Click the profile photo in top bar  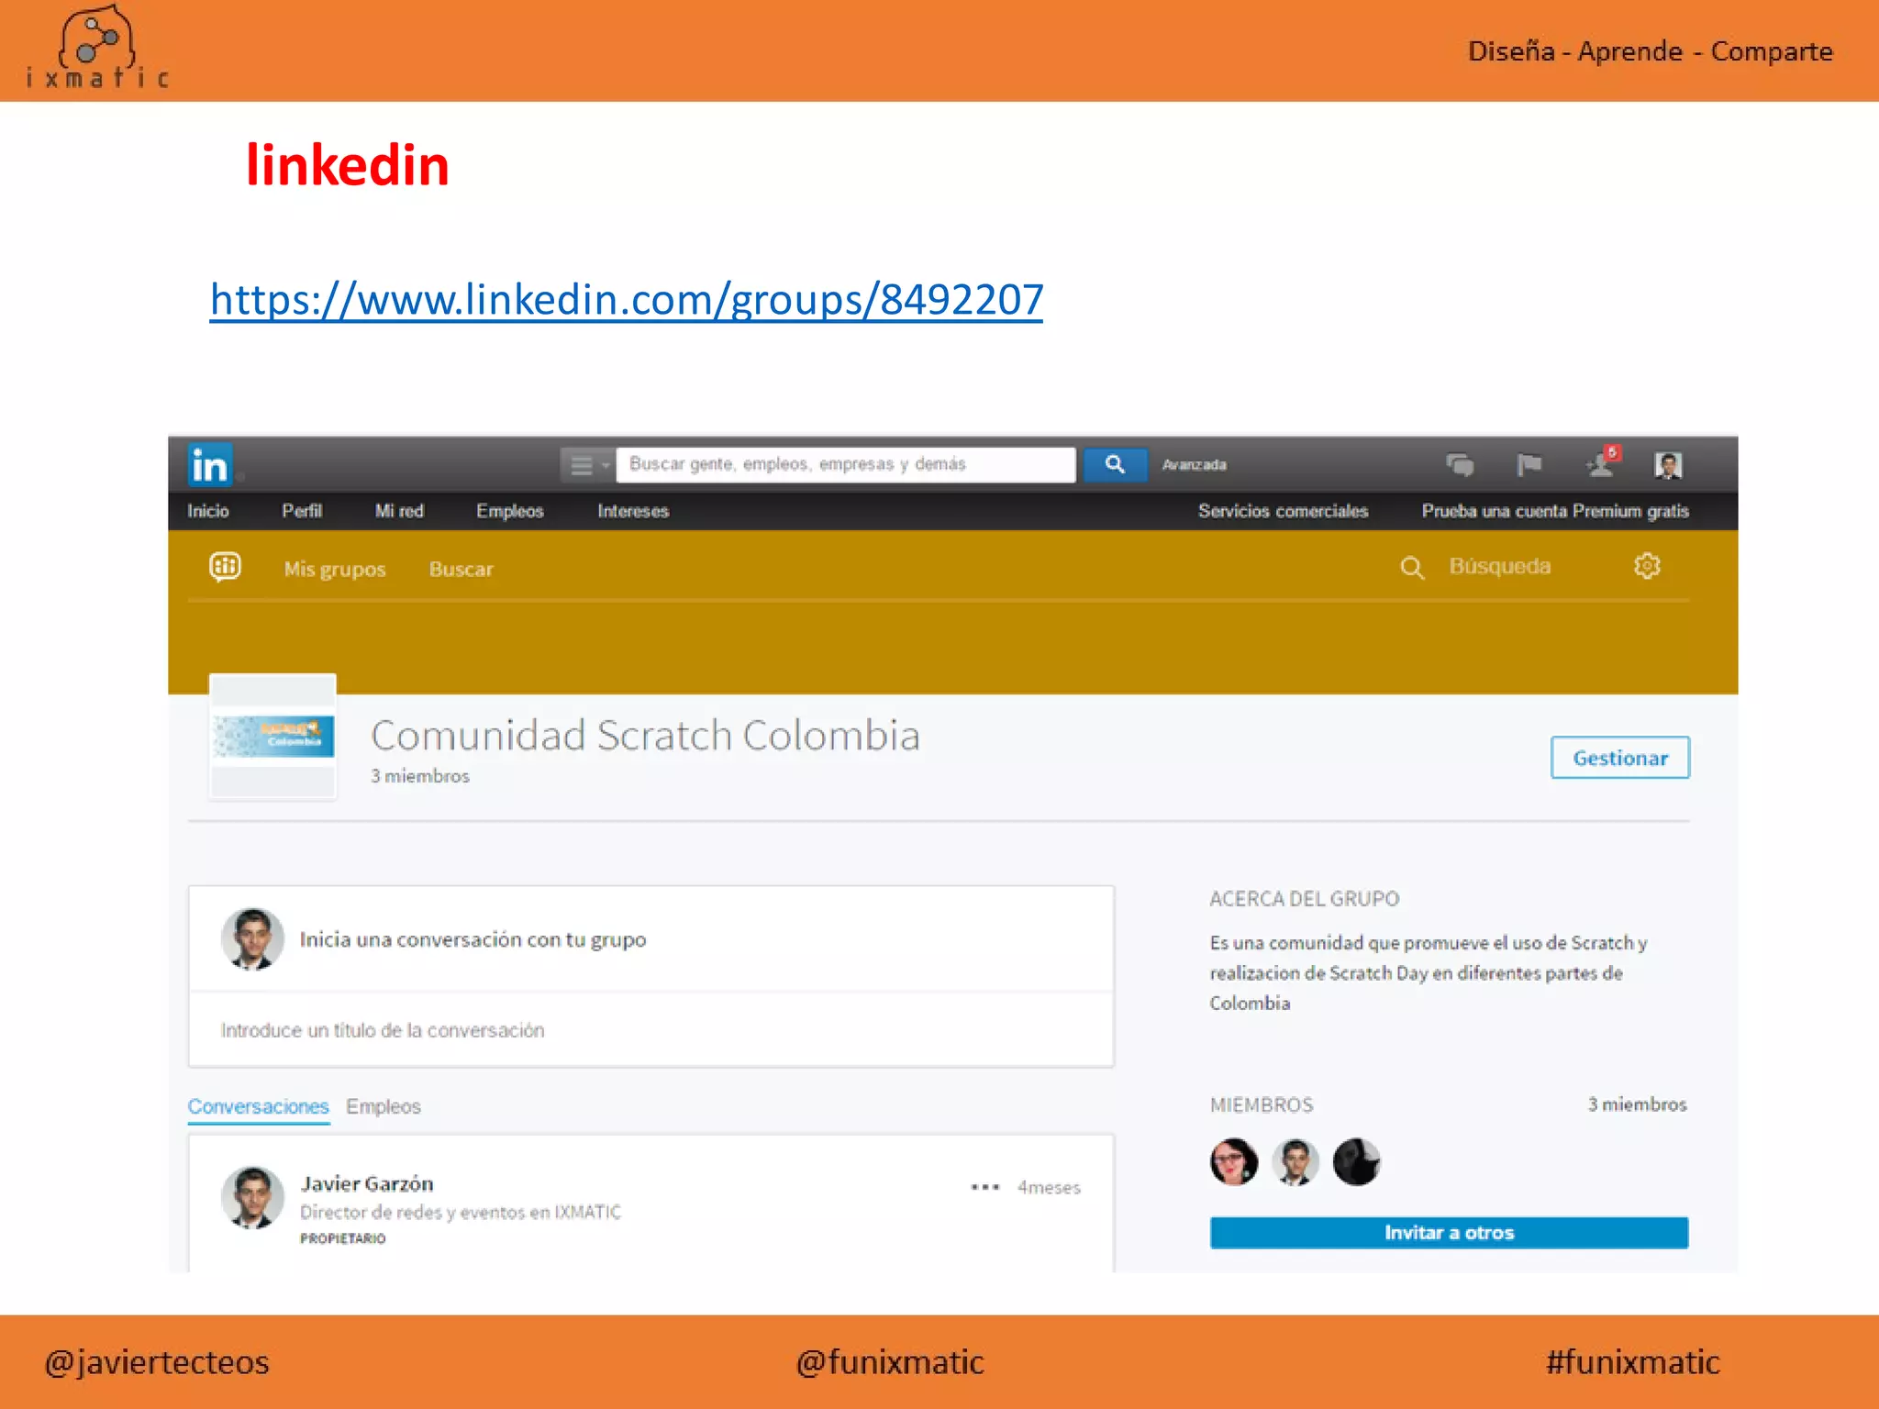[x=1668, y=465]
